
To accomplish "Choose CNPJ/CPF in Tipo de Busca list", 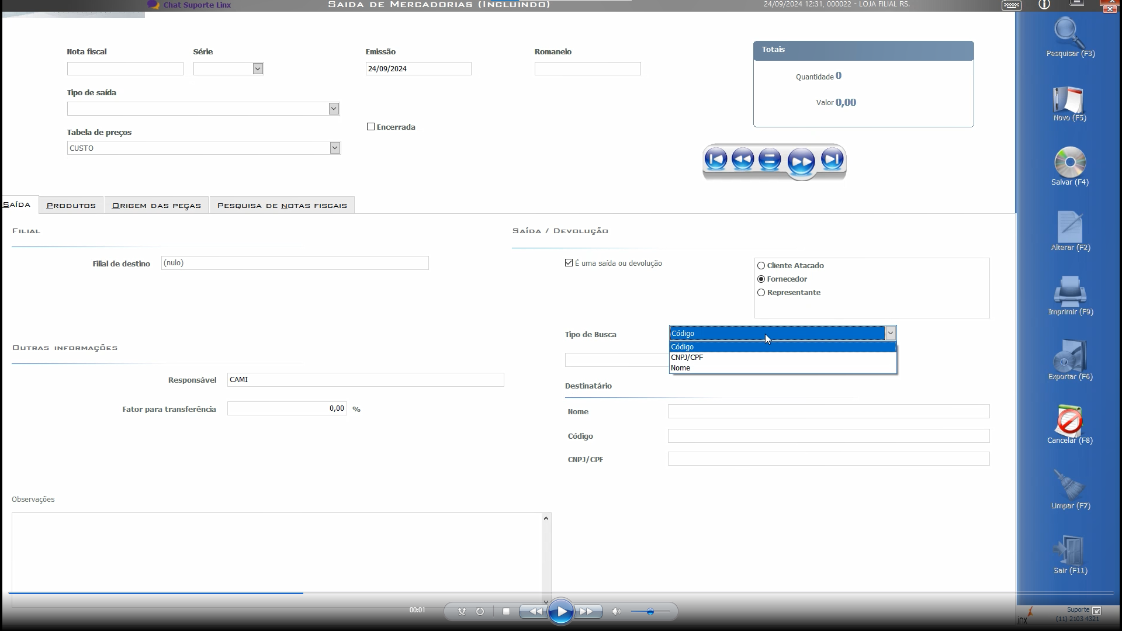I will 687,358.
